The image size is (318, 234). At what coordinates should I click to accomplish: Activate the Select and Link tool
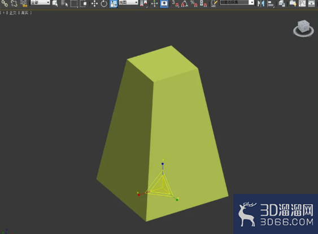pos(5,3)
